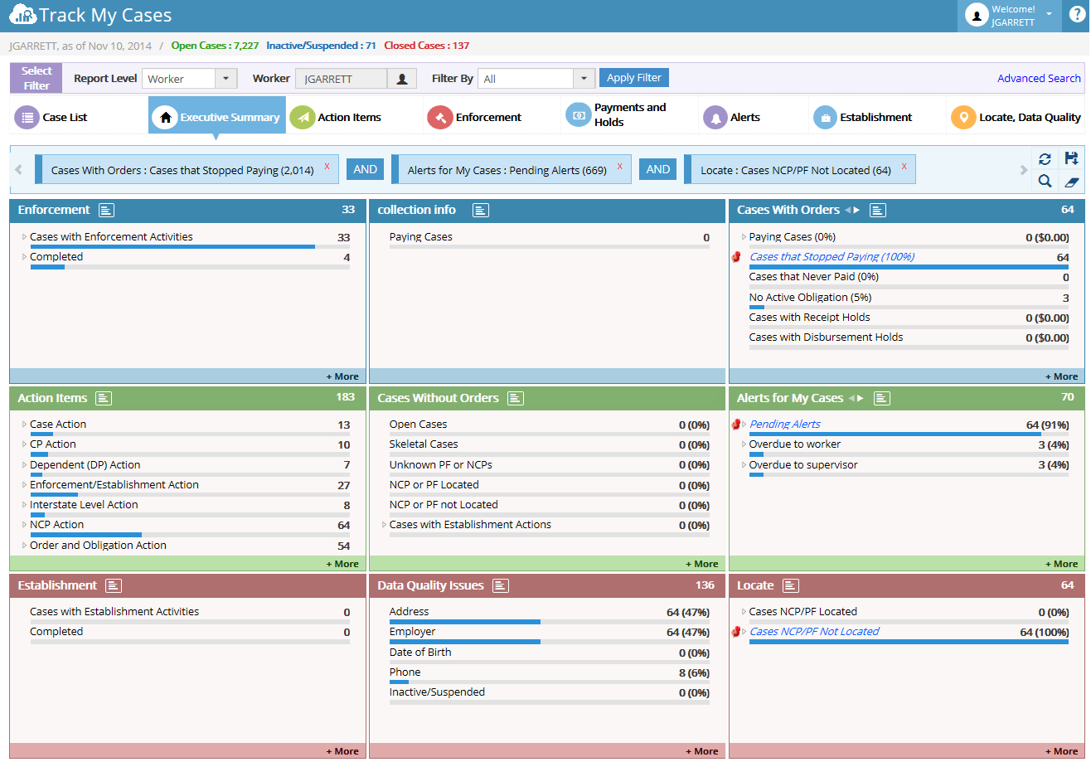Remove the Cases that Stopped Paying filter
The image size is (1091, 762).
pyautogui.click(x=327, y=167)
